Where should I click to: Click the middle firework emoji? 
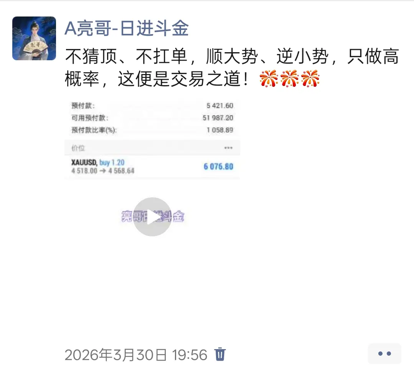(x=290, y=79)
